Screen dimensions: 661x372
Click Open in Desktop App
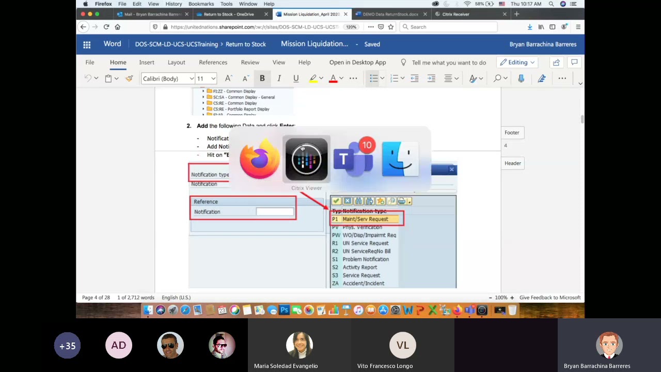pyautogui.click(x=357, y=63)
